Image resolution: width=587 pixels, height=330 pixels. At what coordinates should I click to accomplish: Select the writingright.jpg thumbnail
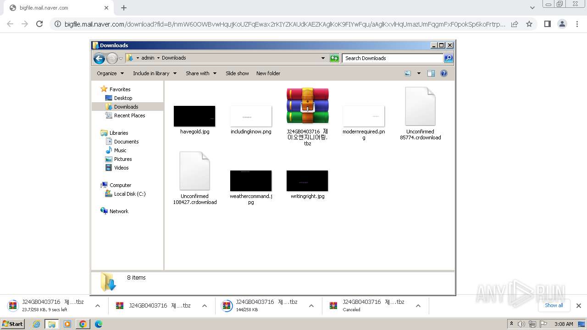click(307, 181)
